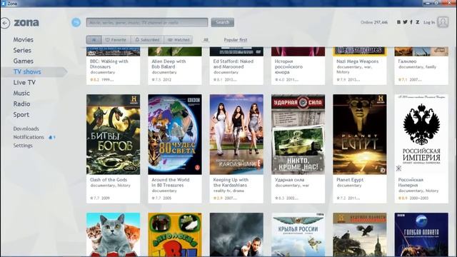This screenshot has width=457, height=257.
Task: Click the search input field
Action: coord(147,22)
